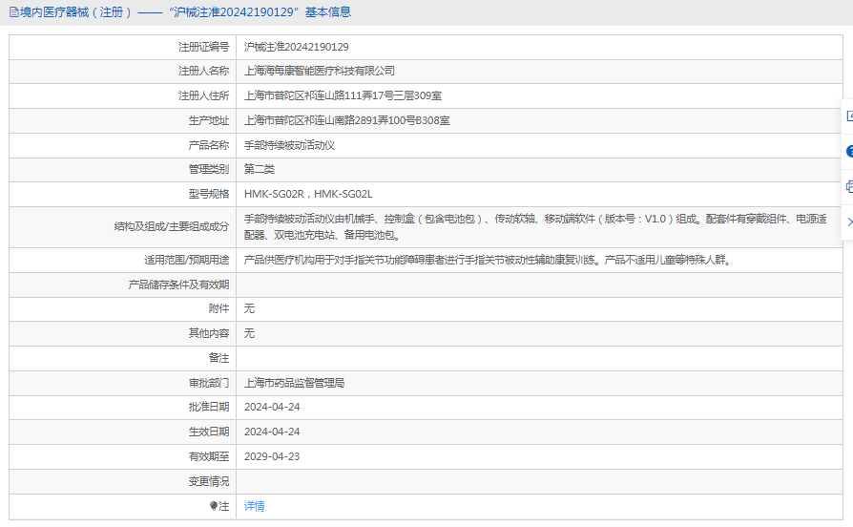Click 无 in the 其他内容 row
Screen dimensions: 853x527
pyautogui.click(x=249, y=333)
